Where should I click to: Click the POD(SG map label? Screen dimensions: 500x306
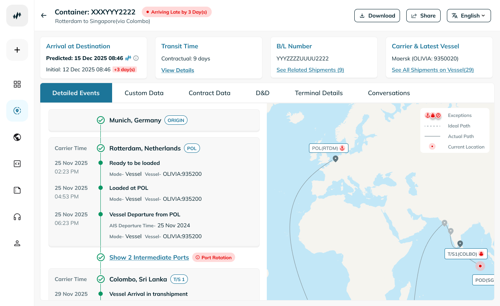pyautogui.click(x=483, y=280)
